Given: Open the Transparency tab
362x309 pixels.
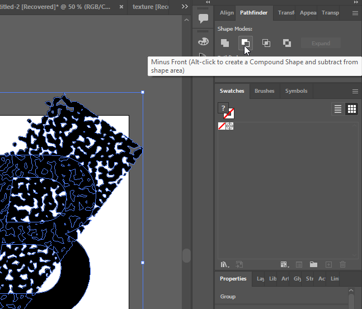Looking at the screenshot, I should [330, 13].
